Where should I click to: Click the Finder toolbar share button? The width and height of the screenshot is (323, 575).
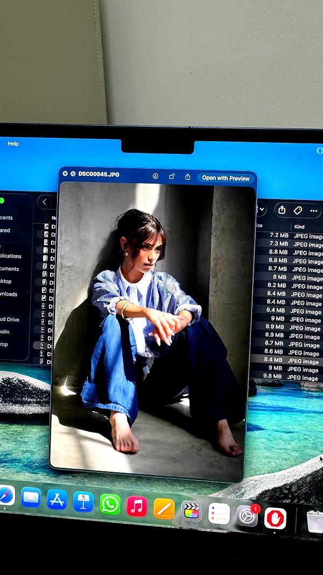(x=282, y=210)
